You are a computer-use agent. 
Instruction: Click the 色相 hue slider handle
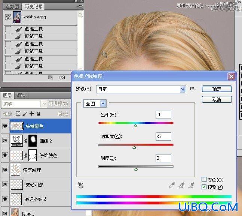pyautogui.click(x=135, y=126)
